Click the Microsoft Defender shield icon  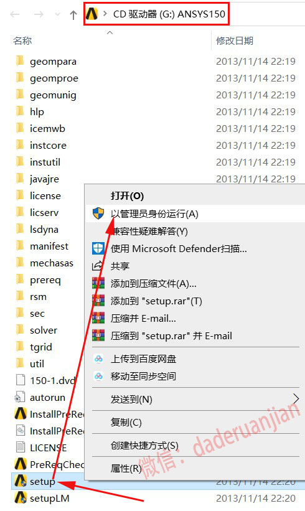(x=98, y=248)
